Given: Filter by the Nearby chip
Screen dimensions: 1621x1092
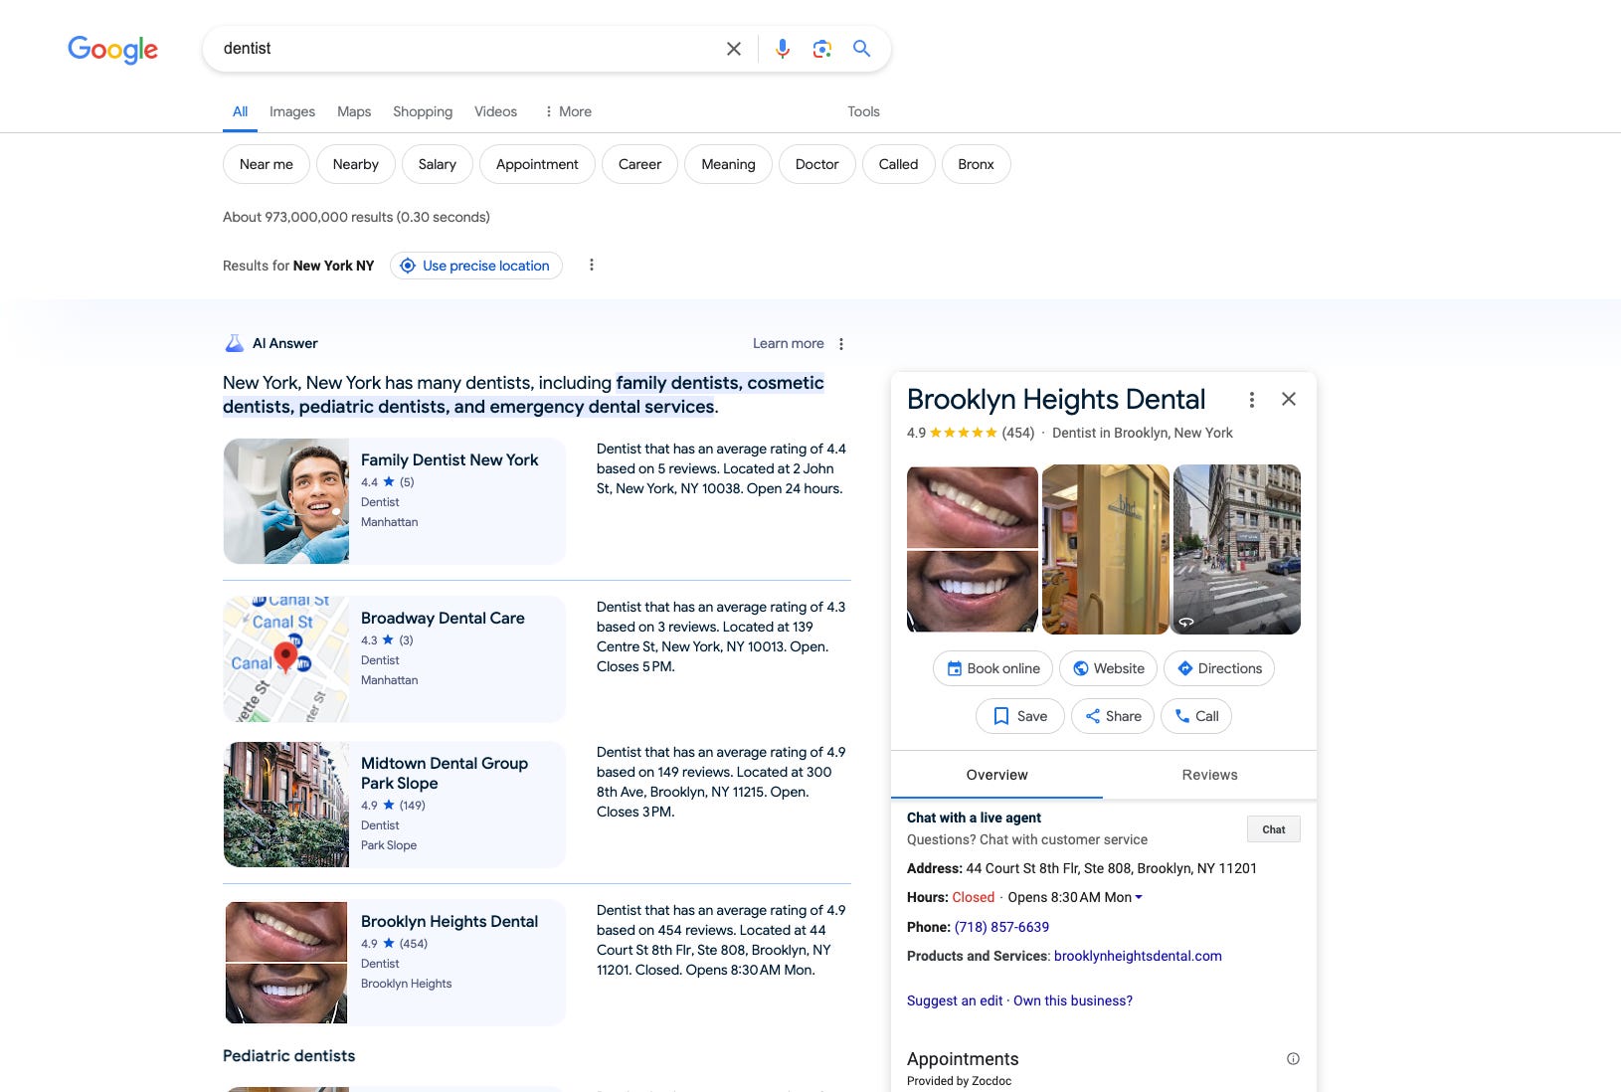Looking at the screenshot, I should coord(356,164).
